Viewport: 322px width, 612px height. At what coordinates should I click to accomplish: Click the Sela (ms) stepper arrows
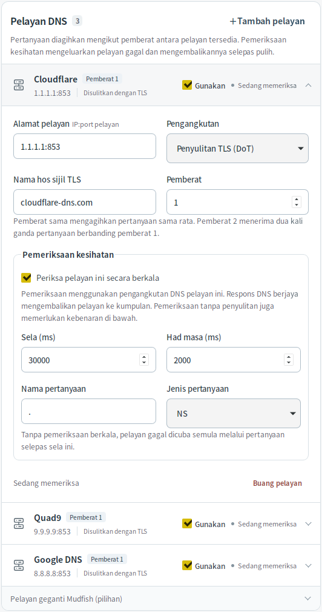[144, 360]
